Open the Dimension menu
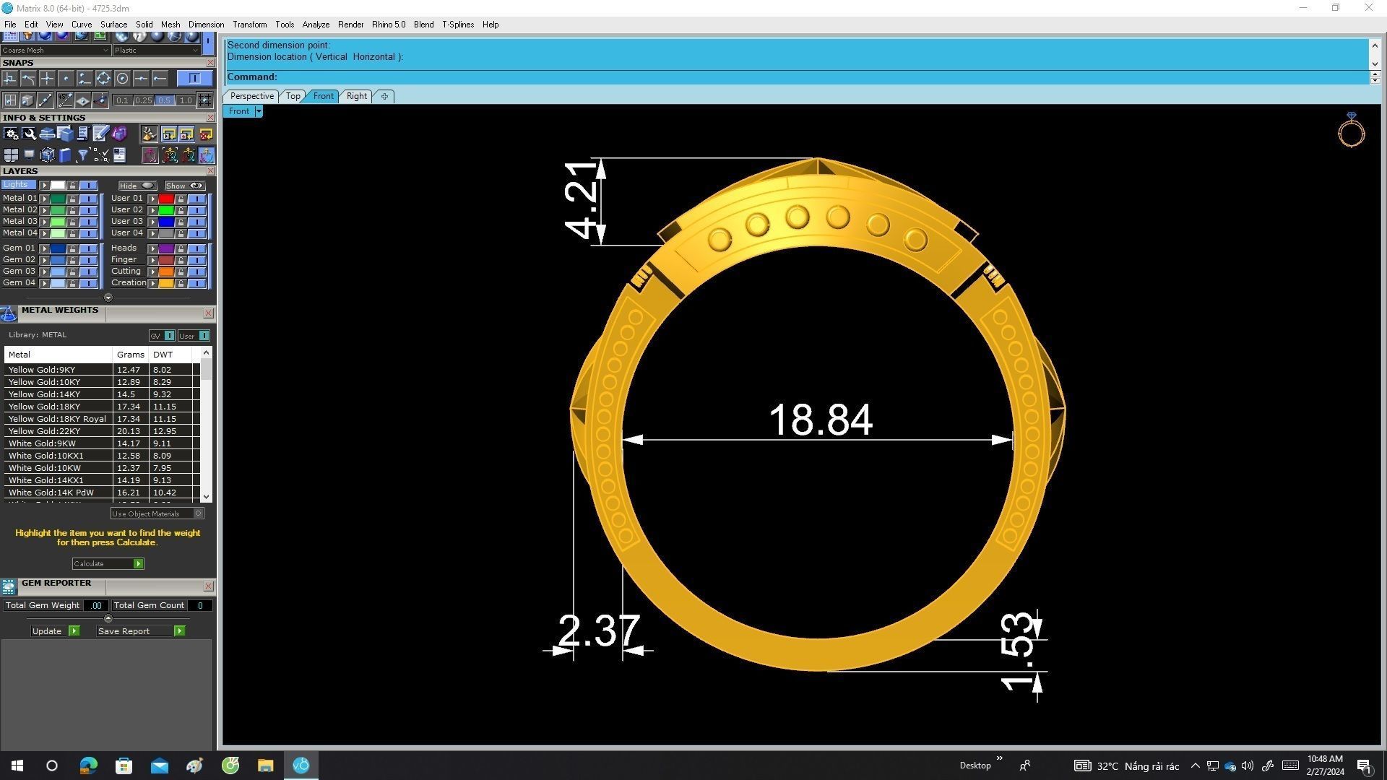Image resolution: width=1387 pixels, height=780 pixels. pos(206,25)
